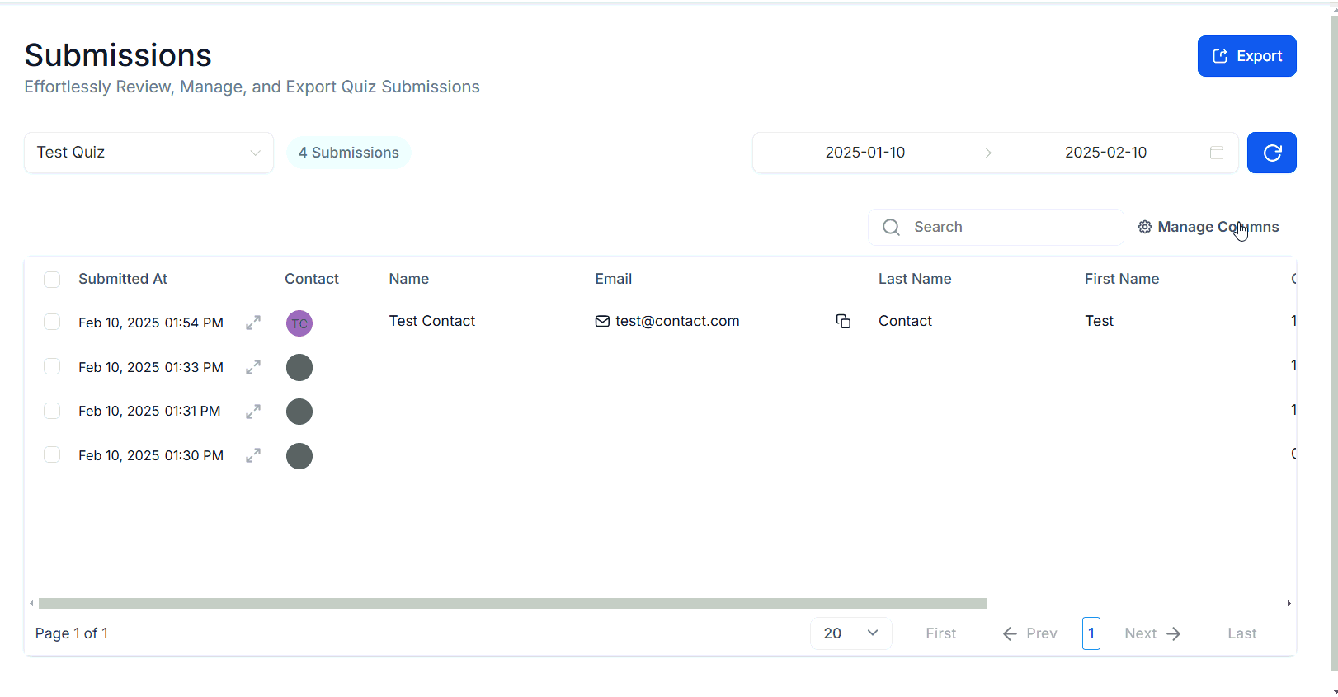1338x697 pixels.
Task: Click the First Name column header
Action: click(x=1122, y=279)
